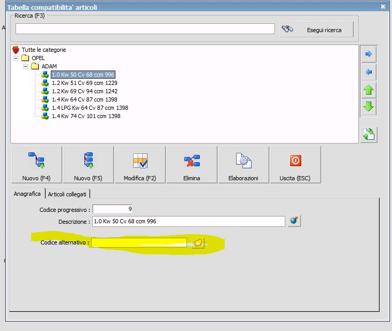The image size is (392, 331).
Task: Select the 1.4 Kw 64 Cv 87 ccm 1398 row
Action: coord(84,99)
